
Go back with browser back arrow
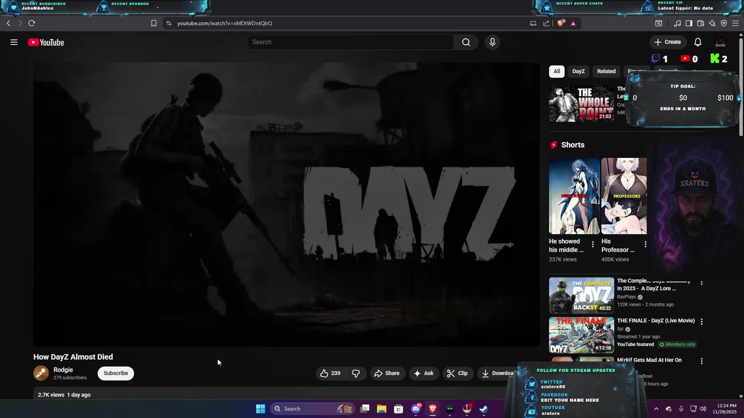click(x=8, y=23)
